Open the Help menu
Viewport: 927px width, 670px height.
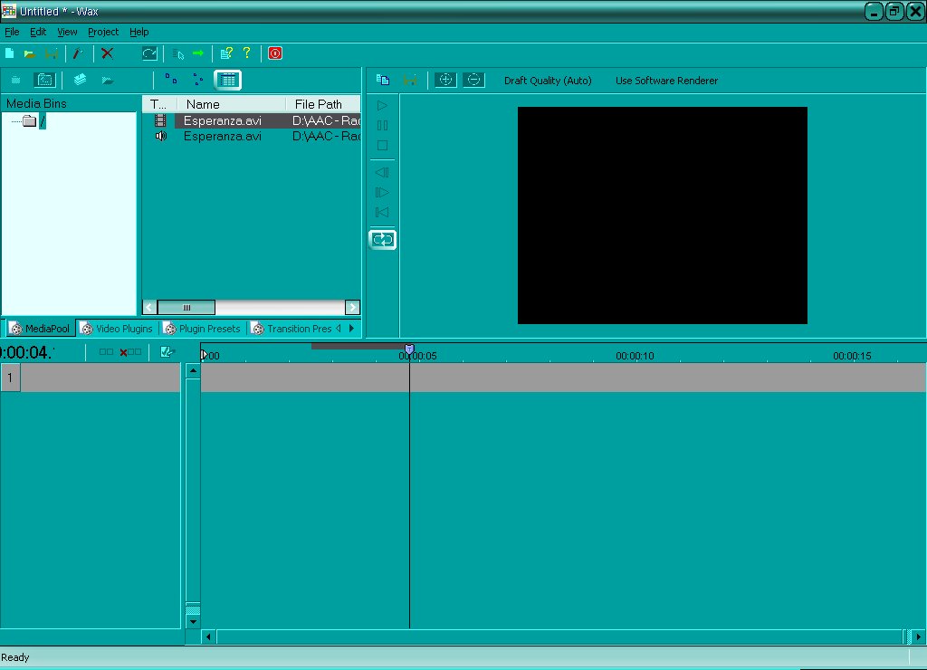139,32
